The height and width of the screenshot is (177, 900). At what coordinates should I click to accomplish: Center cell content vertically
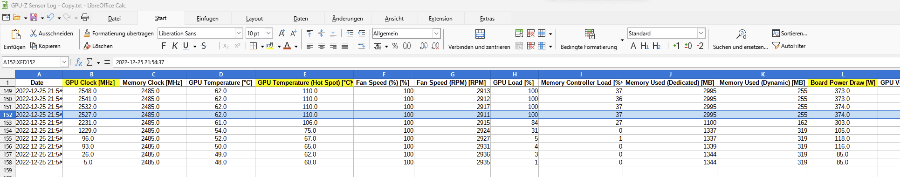click(322, 34)
